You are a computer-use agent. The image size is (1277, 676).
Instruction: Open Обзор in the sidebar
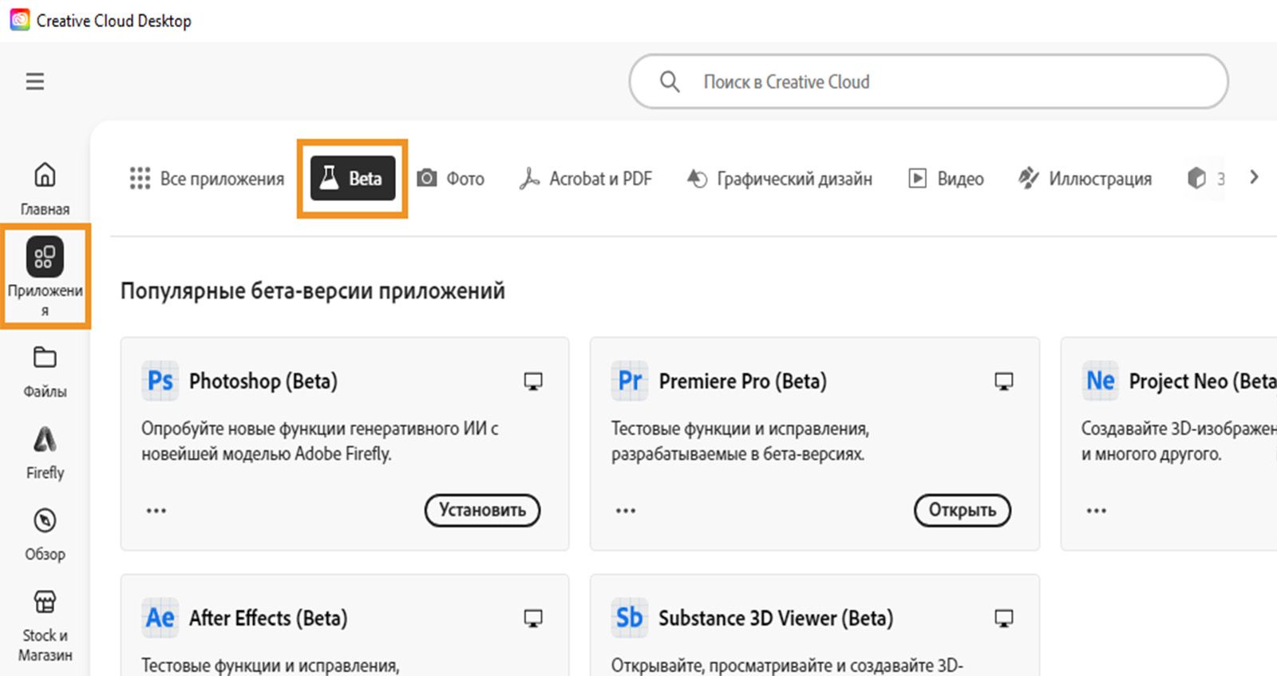45,535
